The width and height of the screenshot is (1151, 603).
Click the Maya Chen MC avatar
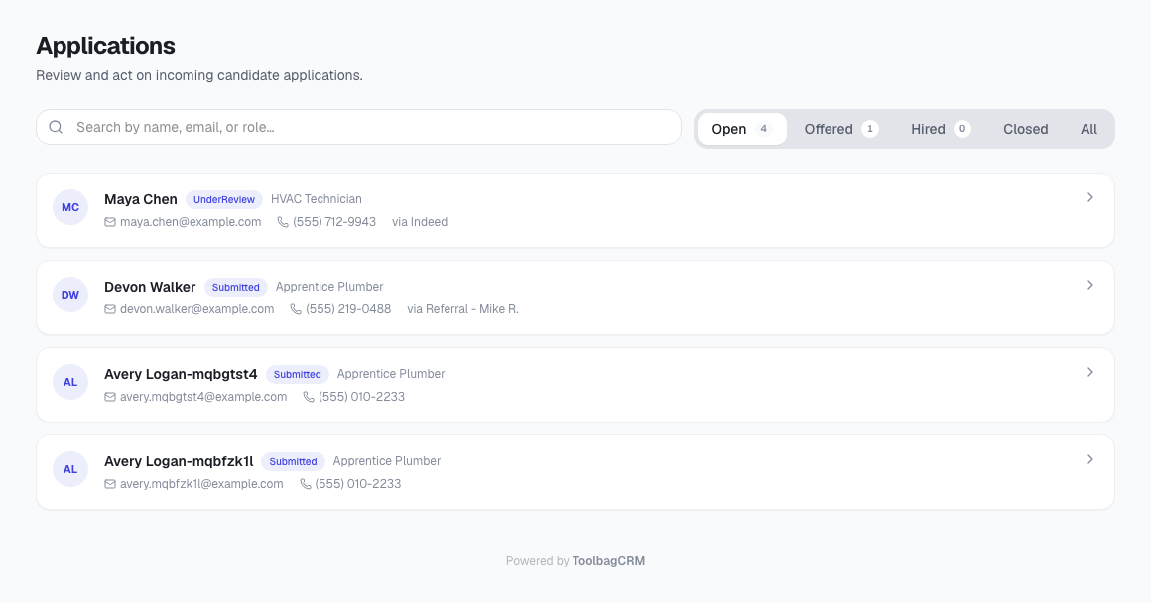tap(70, 207)
